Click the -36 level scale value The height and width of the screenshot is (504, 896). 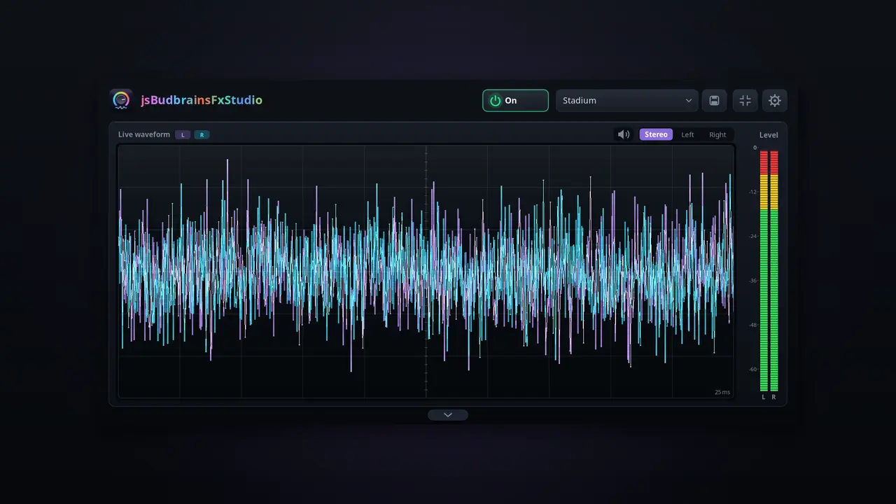click(752, 281)
